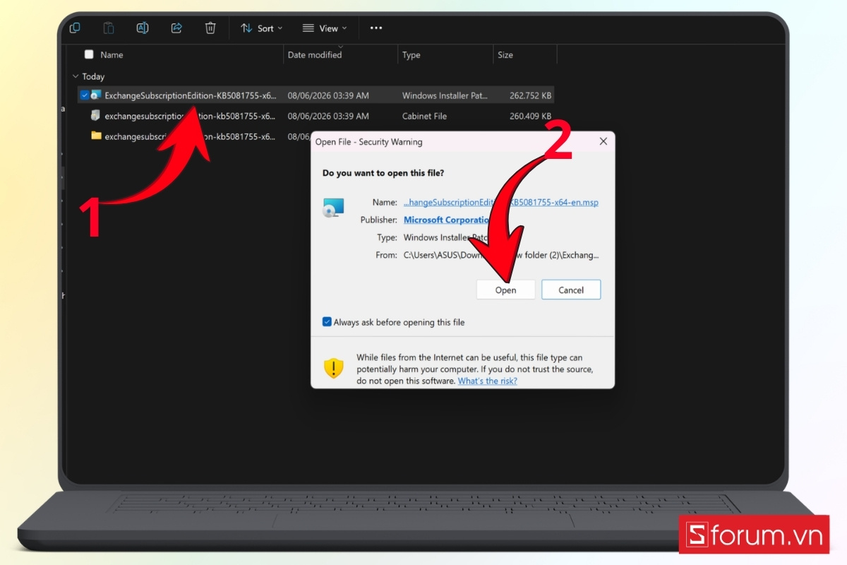This screenshot has height=565, width=847.
Task: Select the yellow folder icon in list
Action: pyautogui.click(x=96, y=136)
